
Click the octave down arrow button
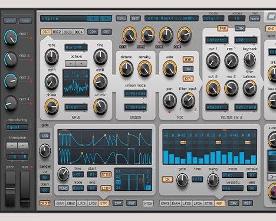[71, 64]
